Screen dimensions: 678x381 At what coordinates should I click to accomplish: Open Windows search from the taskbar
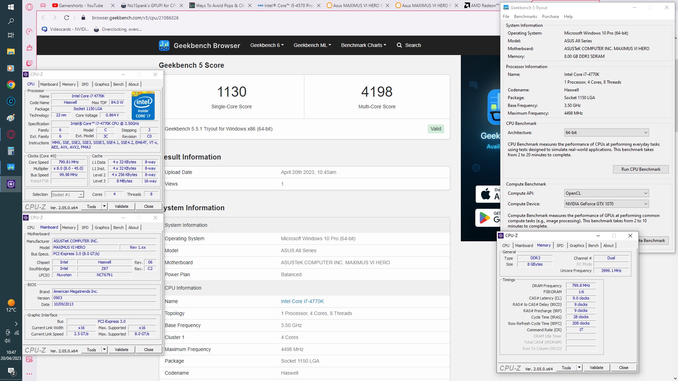tap(11, 21)
